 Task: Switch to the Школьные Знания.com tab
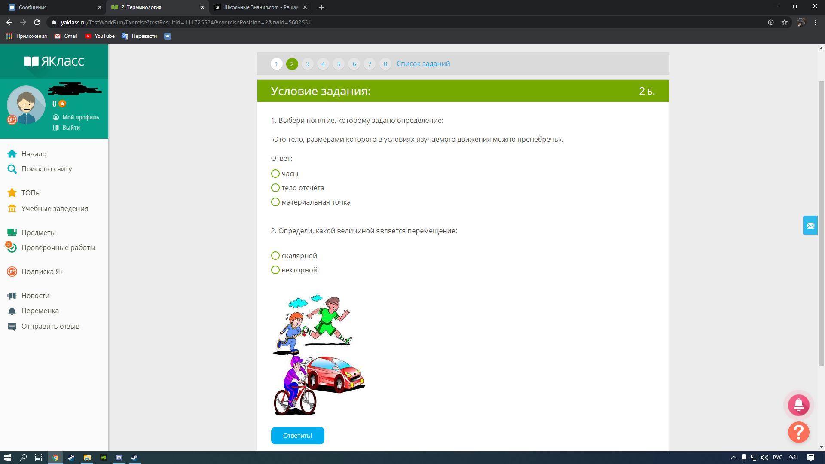click(260, 7)
